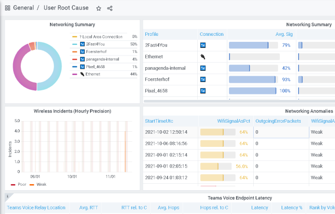This screenshot has height=214, width=335.
Task: Click the wifi icon in Pixel_4658 row
Action: (203, 91)
